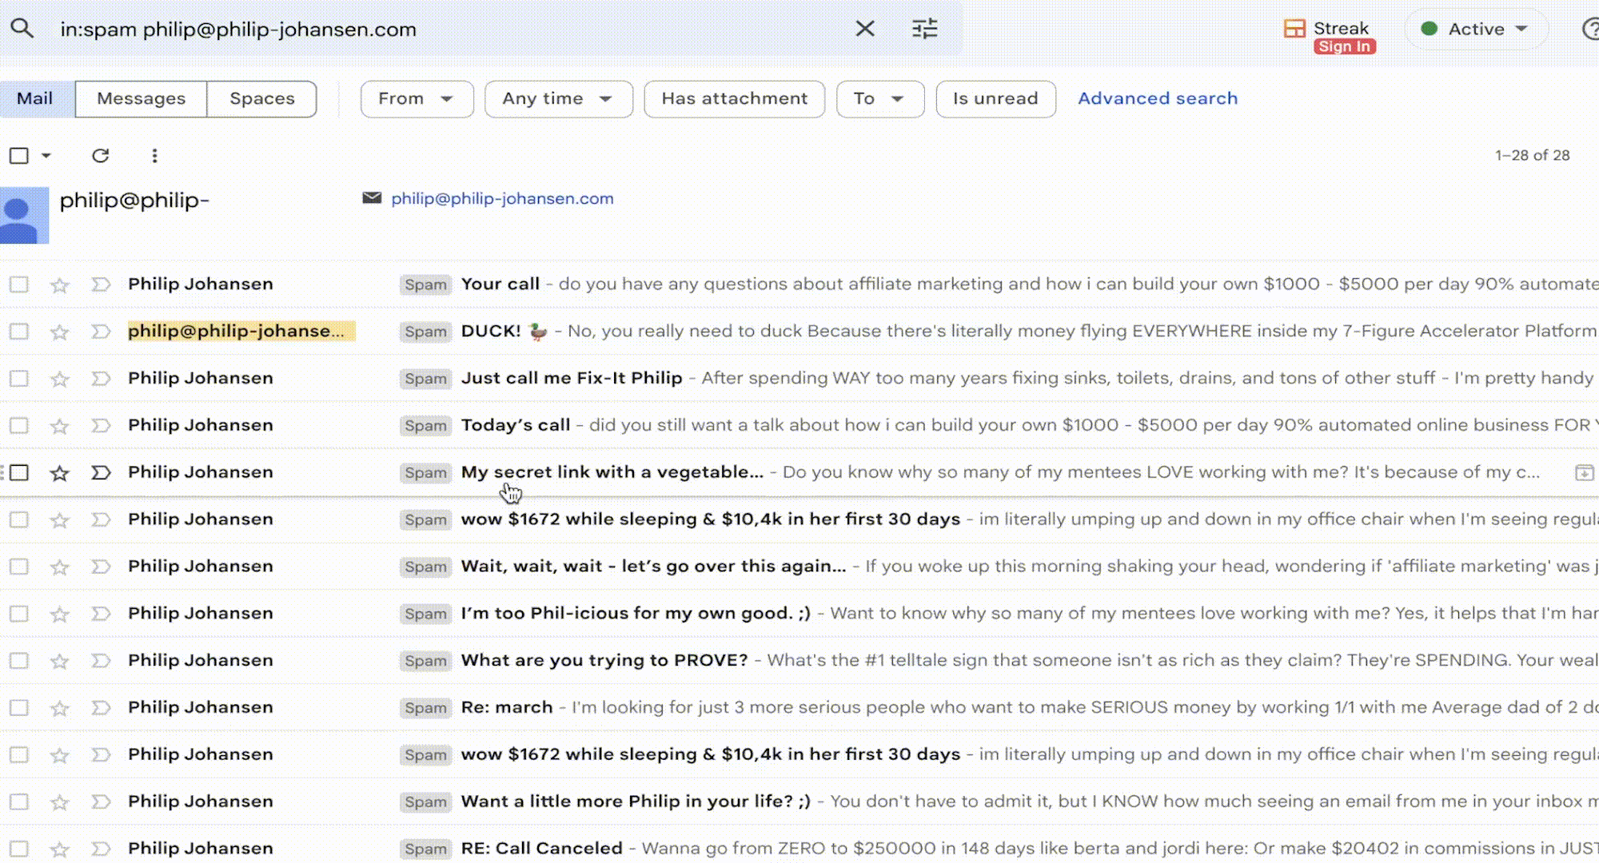
Task: Switch to the Spaces tab
Action: tap(262, 98)
